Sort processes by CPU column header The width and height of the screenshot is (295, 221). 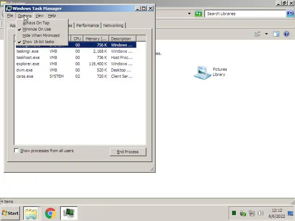(77, 39)
